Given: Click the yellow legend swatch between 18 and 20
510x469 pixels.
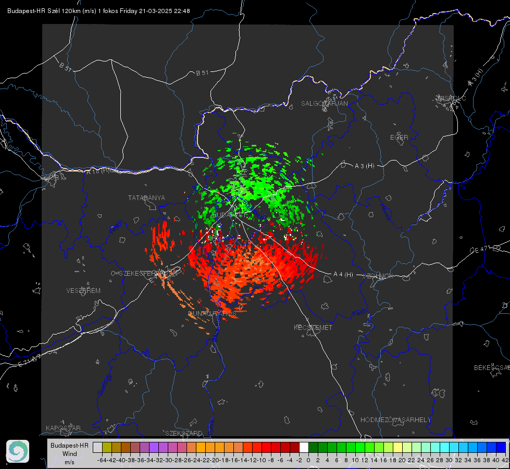Looking at the screenshot, I should 397,447.
